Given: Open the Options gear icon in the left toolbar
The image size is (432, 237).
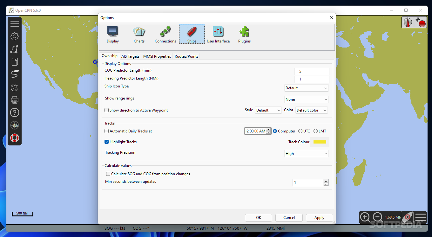Looking at the screenshot, I should coord(15,36).
